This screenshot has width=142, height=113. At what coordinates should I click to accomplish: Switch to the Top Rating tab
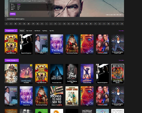pyautogui.click(x=45, y=31)
